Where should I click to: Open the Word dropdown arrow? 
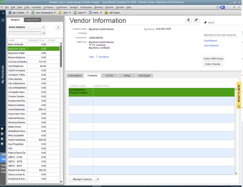click(x=101, y=13)
